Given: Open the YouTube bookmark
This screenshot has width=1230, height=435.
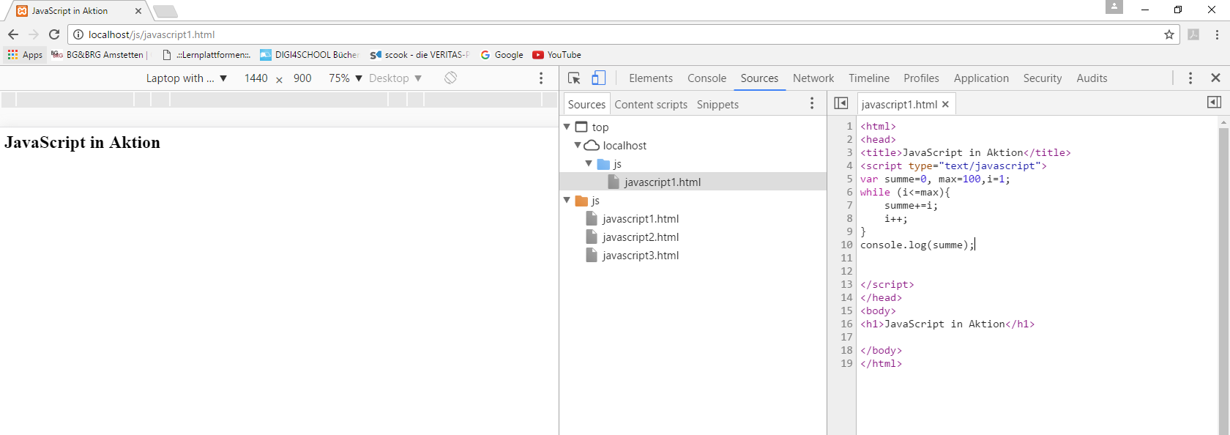Looking at the screenshot, I should pos(556,55).
